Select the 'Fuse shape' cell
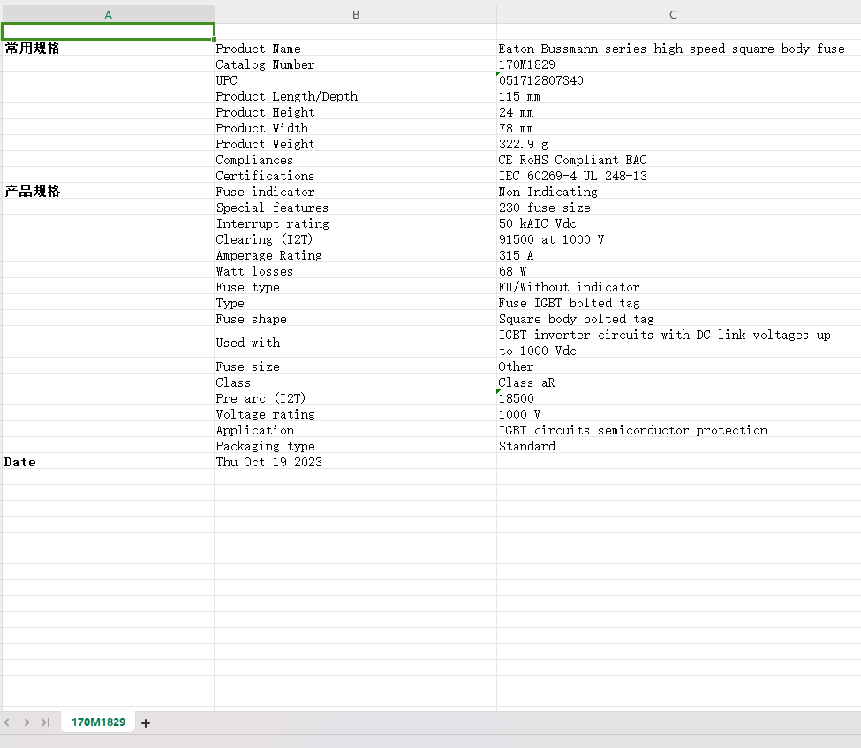Screen dimensions: 861x748 pyautogui.click(x=355, y=319)
